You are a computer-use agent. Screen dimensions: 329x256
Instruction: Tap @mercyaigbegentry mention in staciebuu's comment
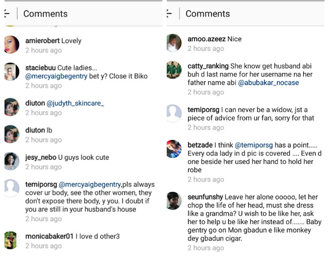click(x=58, y=76)
